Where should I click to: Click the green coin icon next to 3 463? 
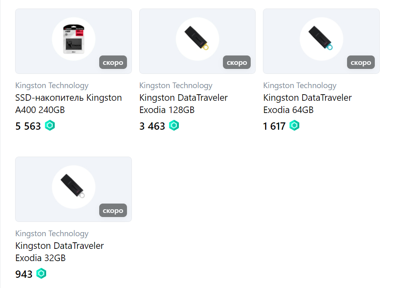click(x=174, y=126)
